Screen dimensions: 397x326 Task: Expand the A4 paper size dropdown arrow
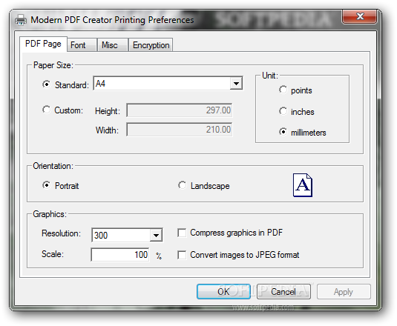coord(236,84)
